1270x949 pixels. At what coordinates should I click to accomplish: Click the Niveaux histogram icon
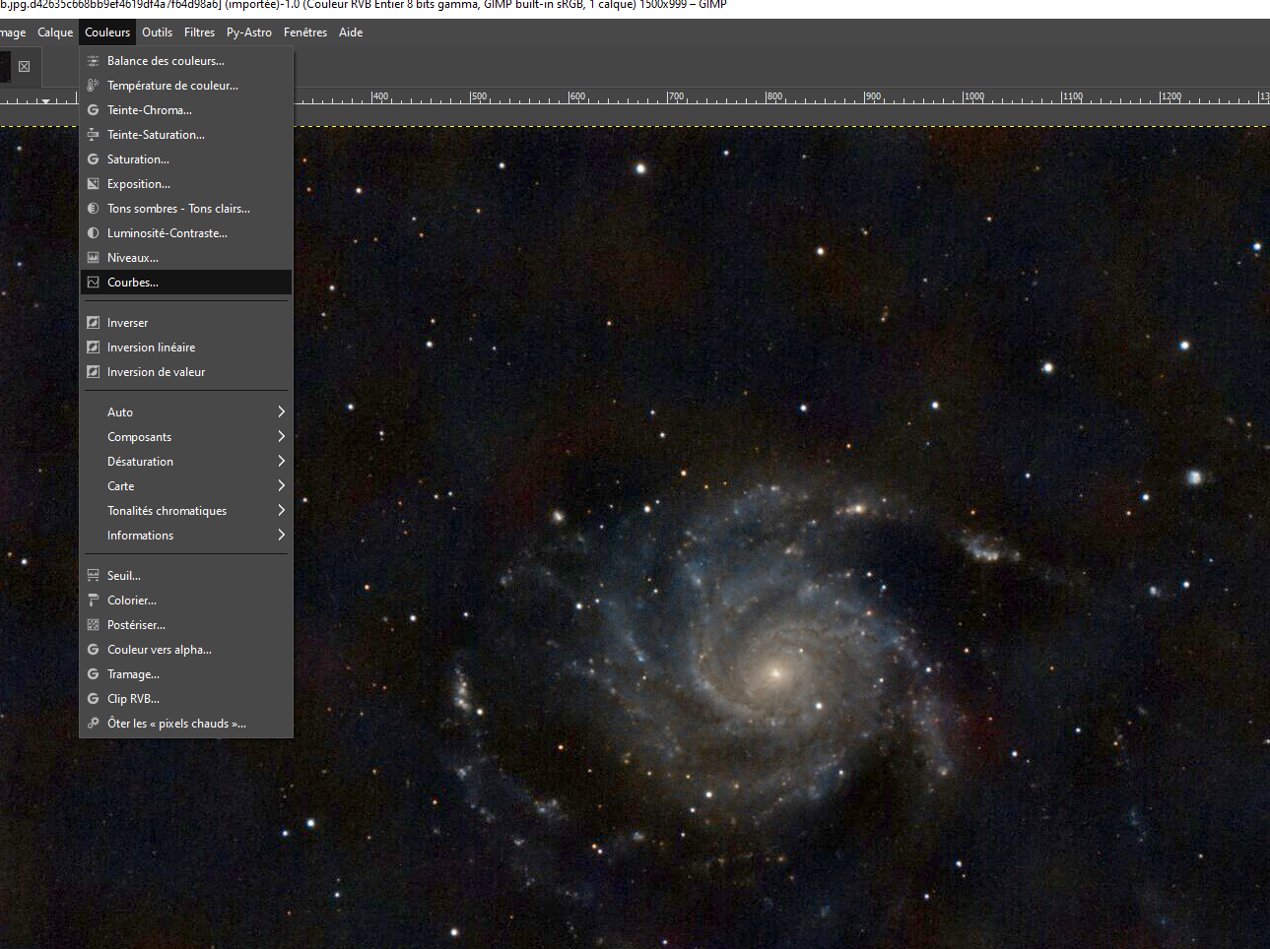tap(93, 258)
